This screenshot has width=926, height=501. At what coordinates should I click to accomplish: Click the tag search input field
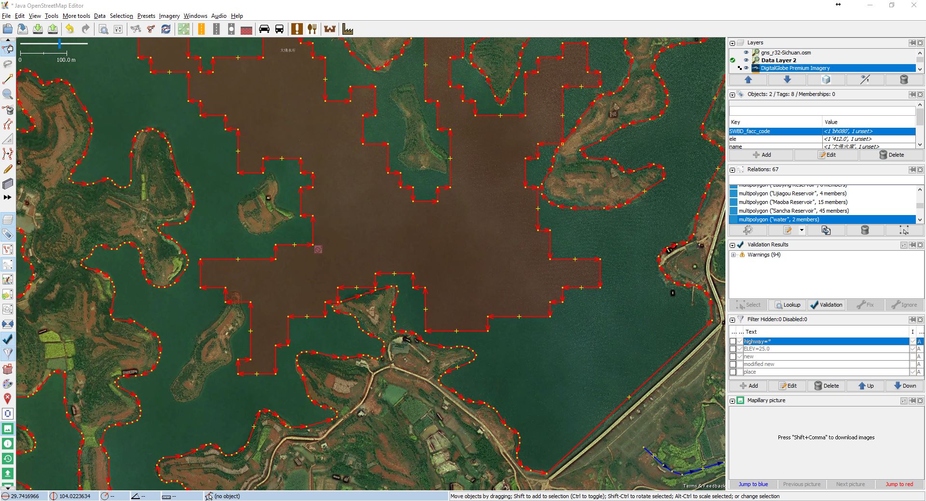pos(822,111)
